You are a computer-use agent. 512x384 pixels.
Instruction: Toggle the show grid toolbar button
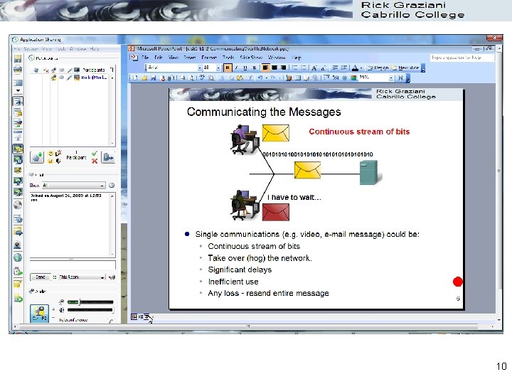(x=344, y=78)
